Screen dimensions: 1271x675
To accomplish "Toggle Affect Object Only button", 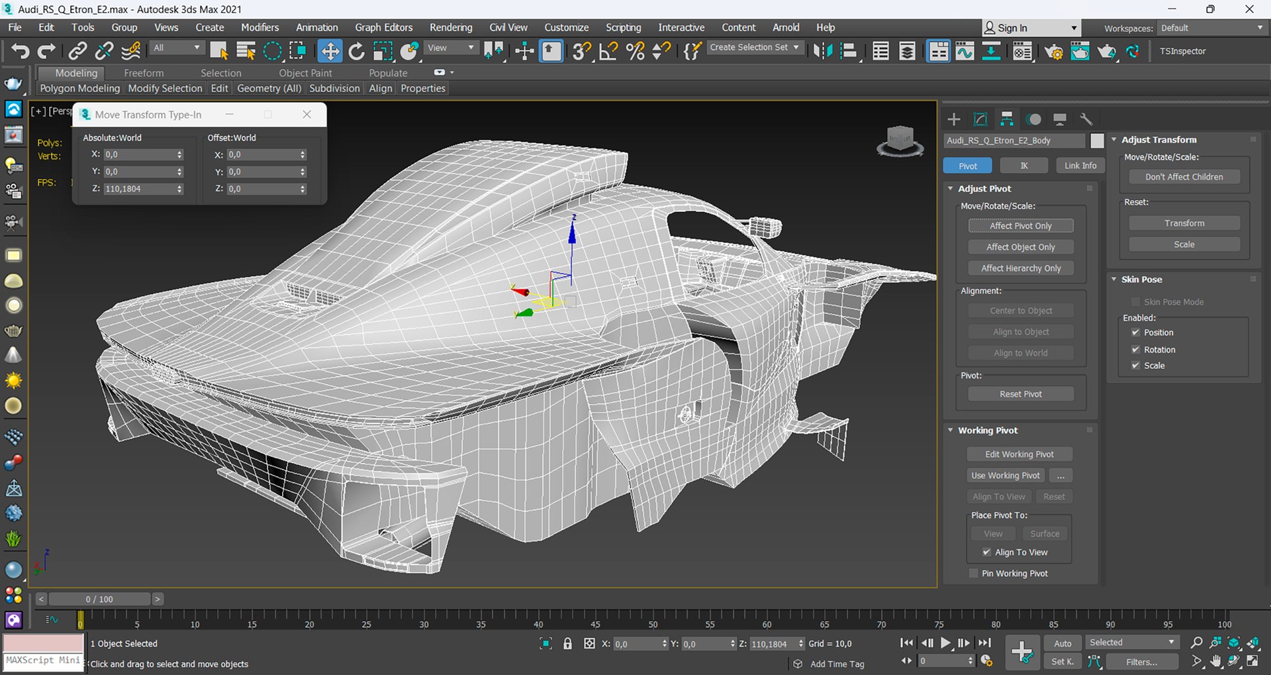I will click(x=1021, y=247).
